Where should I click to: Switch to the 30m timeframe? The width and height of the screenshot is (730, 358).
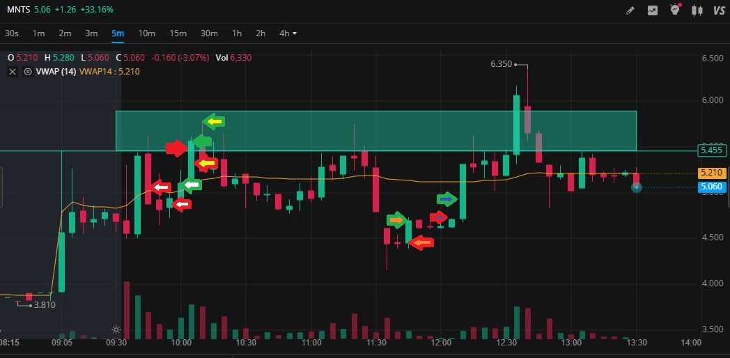point(209,33)
